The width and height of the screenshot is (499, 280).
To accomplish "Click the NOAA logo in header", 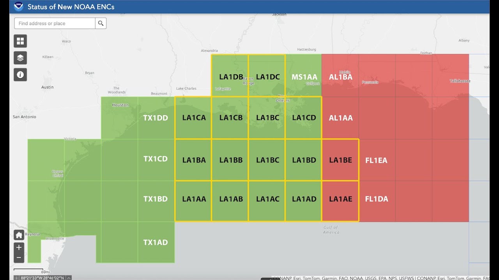I will [x=18, y=7].
